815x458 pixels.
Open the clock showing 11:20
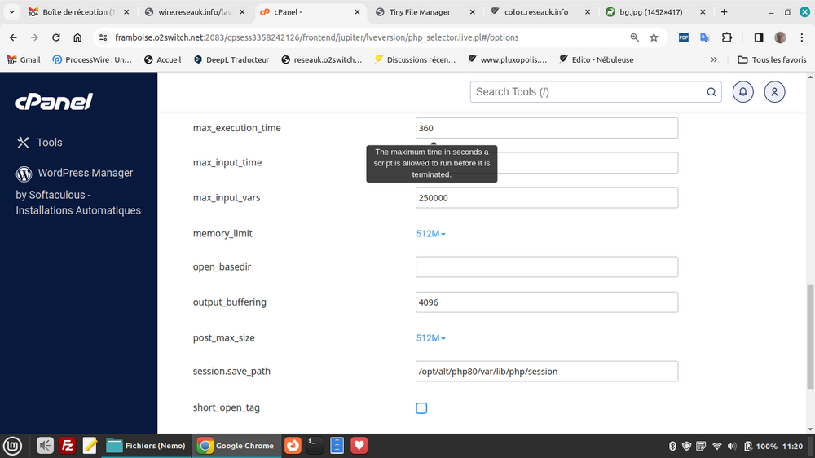[792, 446]
